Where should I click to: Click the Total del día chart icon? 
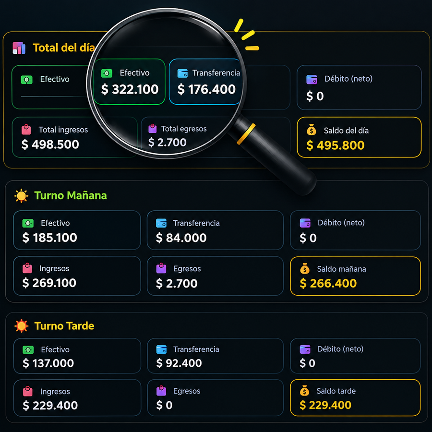tap(19, 48)
